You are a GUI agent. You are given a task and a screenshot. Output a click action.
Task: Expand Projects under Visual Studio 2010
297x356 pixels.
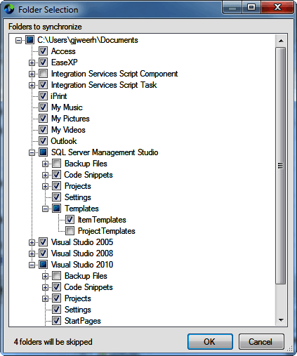pos(45,298)
